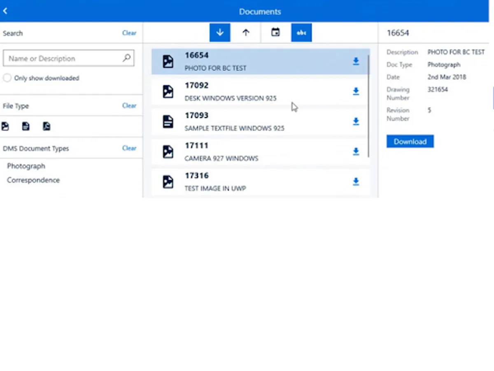This screenshot has width=494, height=371.
Task: Download document 17316 via arrow icon
Action: click(x=356, y=182)
